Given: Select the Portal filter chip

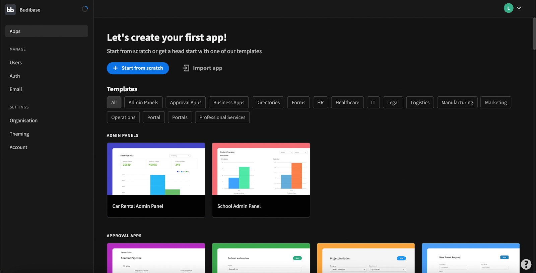Looking at the screenshot, I should [154, 117].
